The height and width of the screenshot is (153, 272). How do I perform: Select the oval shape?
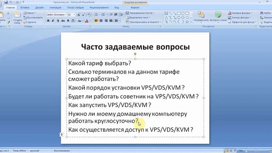(183, 13)
